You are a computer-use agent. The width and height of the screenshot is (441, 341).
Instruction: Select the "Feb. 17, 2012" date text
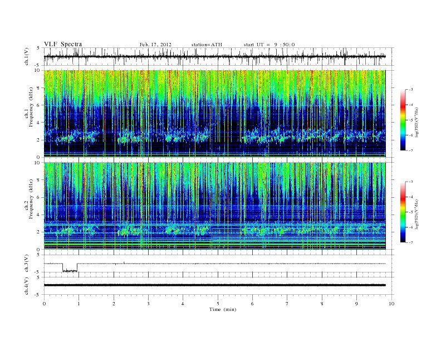pos(155,45)
